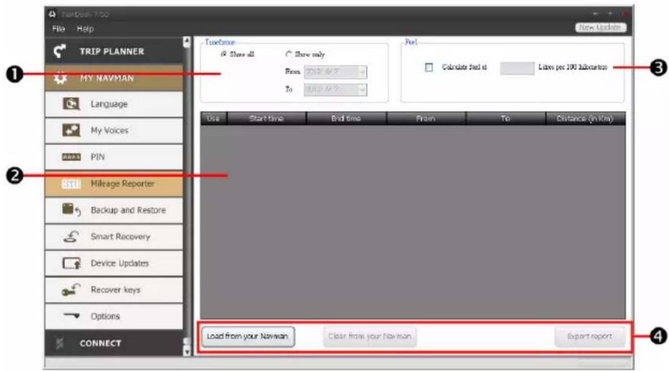Click the Mileage Reporter icon
669x371 pixels.
coord(71,184)
